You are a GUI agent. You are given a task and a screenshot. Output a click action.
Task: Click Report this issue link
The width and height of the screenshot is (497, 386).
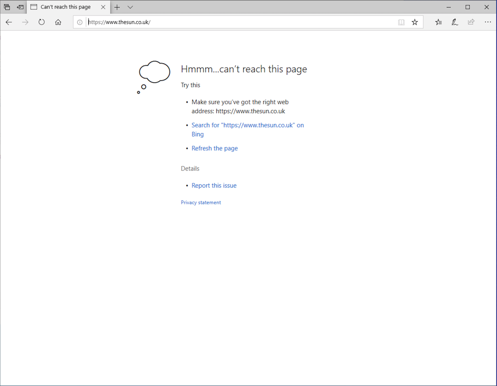(x=214, y=185)
